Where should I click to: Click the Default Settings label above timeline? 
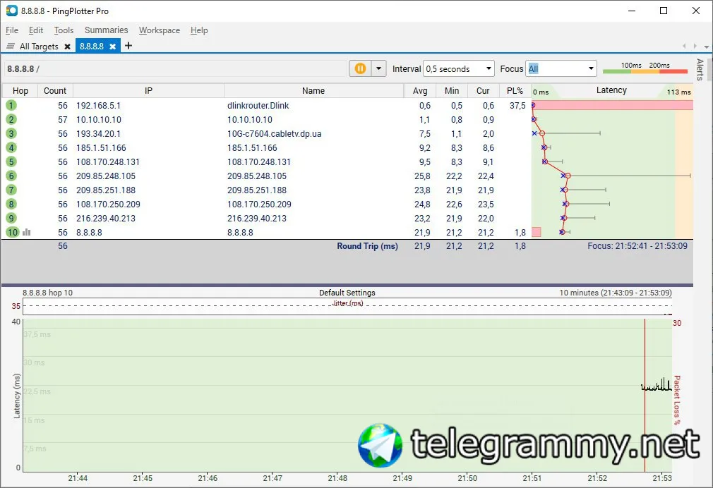pos(347,293)
